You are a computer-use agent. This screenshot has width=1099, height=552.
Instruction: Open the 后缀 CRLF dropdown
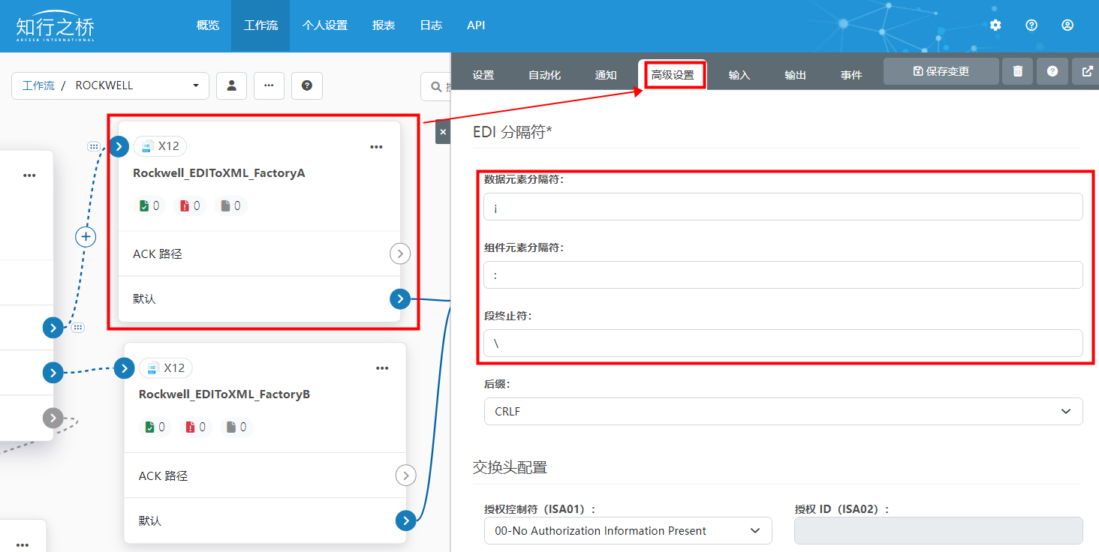point(783,411)
